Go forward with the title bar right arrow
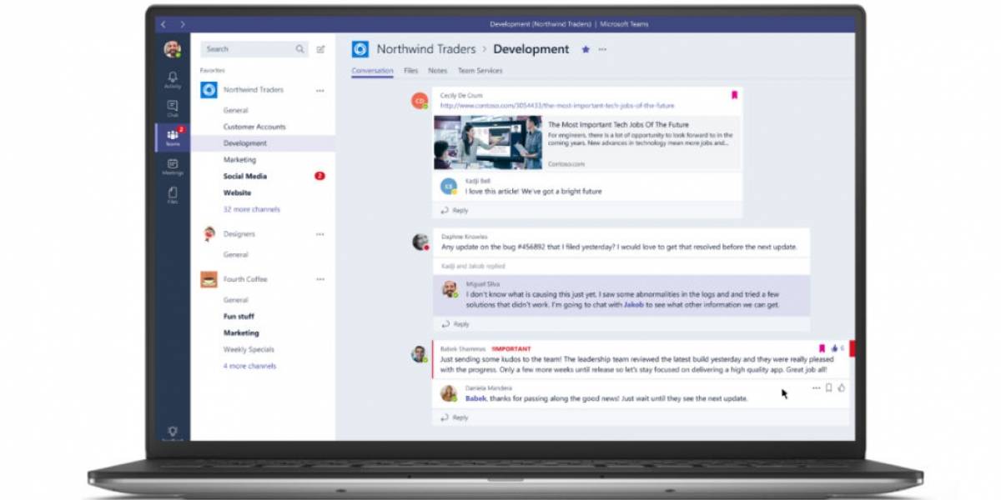 183,24
